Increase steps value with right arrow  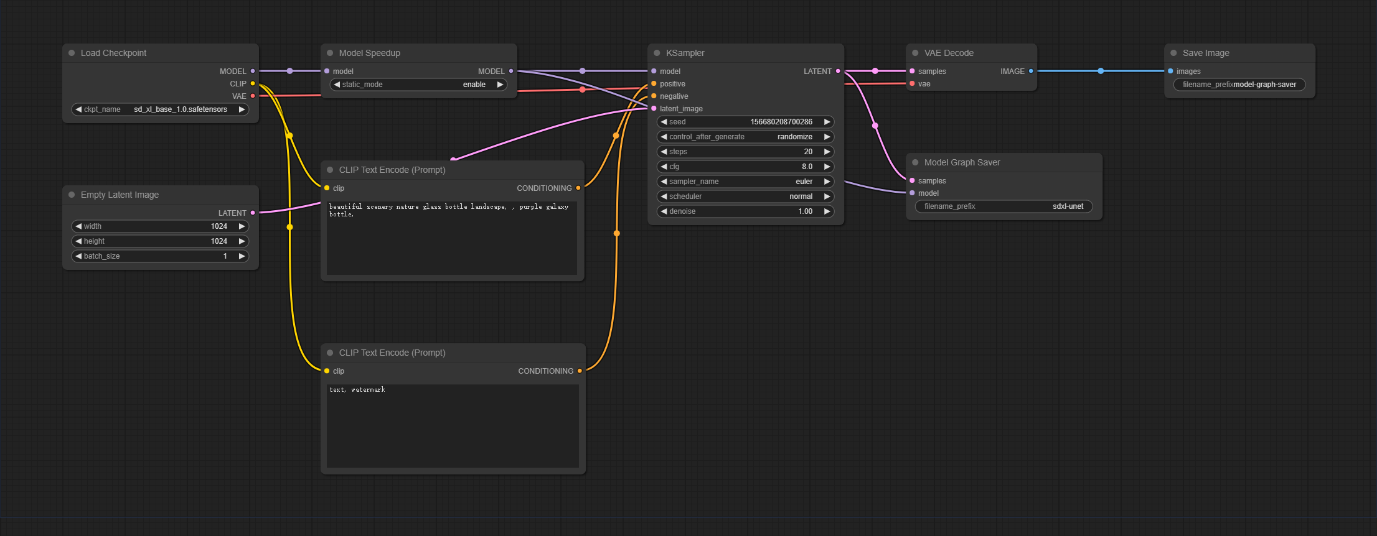(x=827, y=152)
